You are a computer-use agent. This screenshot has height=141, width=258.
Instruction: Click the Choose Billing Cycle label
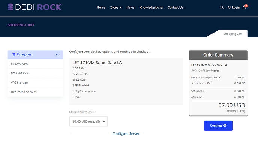coord(82,112)
